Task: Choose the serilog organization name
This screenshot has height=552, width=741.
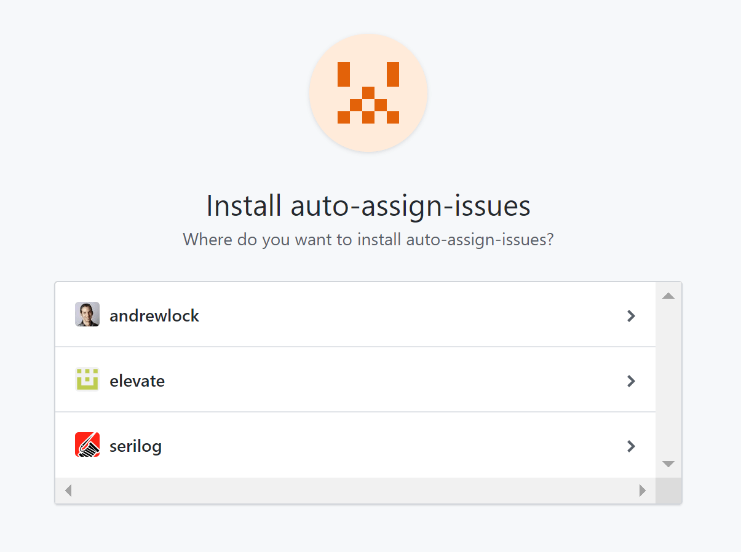Action: coord(135,446)
